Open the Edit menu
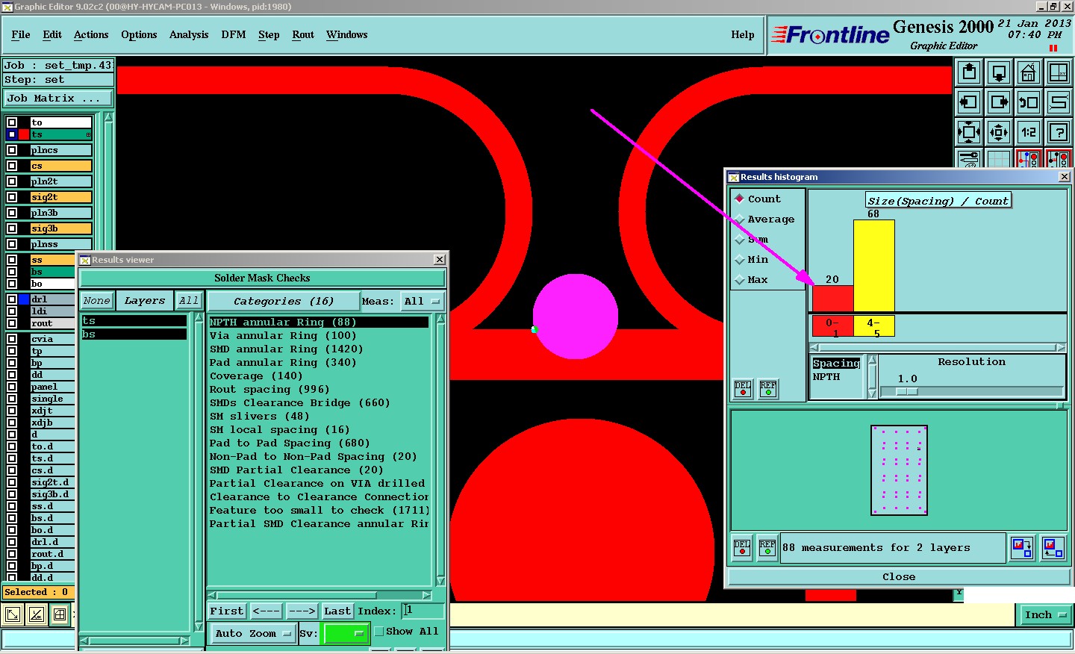This screenshot has width=1075, height=654. 52,34
